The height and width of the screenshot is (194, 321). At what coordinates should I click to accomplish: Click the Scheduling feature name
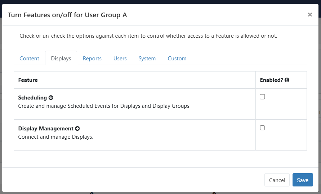point(32,98)
